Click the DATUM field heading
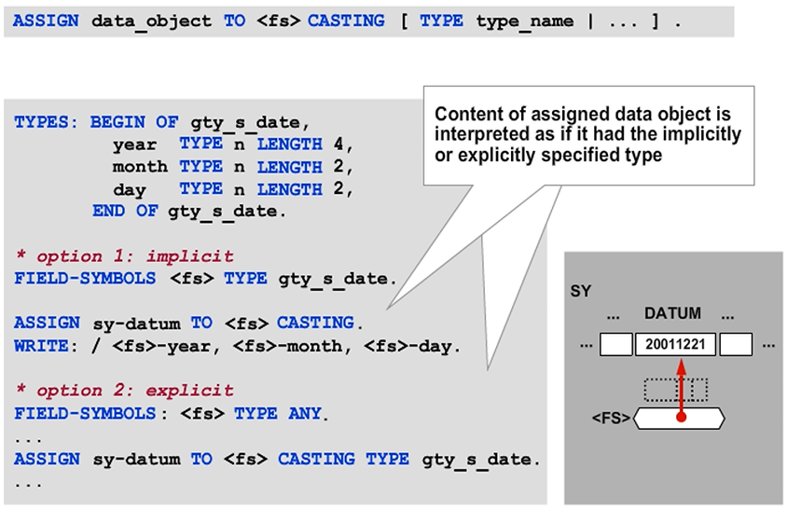Screen dimensions: 787x510 (x=671, y=313)
